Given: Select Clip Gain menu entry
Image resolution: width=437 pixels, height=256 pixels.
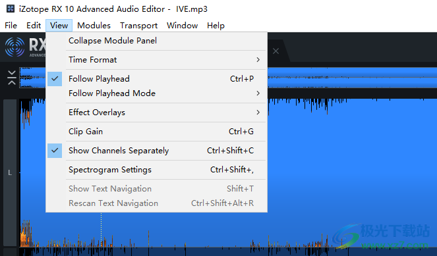Looking at the screenshot, I should [x=156, y=132].
